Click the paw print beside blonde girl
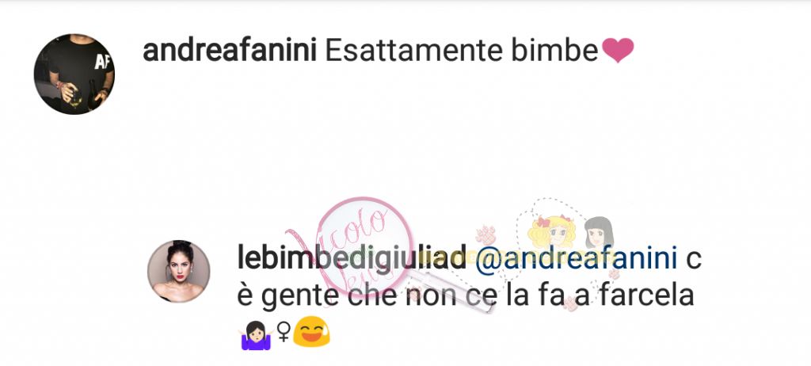 485,236
